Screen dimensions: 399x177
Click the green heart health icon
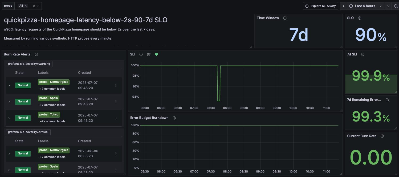(x=156, y=54)
